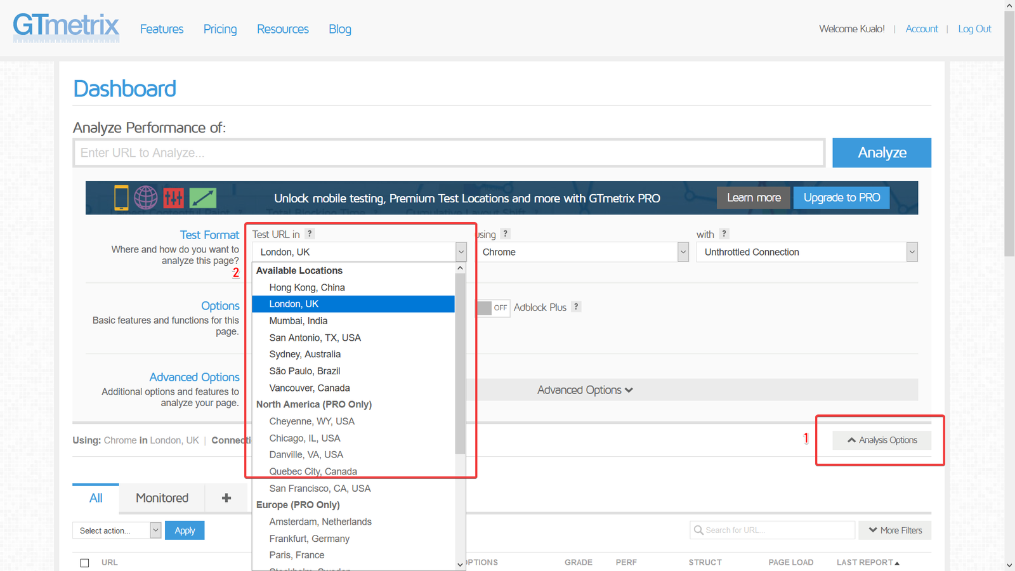Screen dimensions: 1015x571
Task: Click the Log Out link
Action: pyautogui.click(x=974, y=29)
